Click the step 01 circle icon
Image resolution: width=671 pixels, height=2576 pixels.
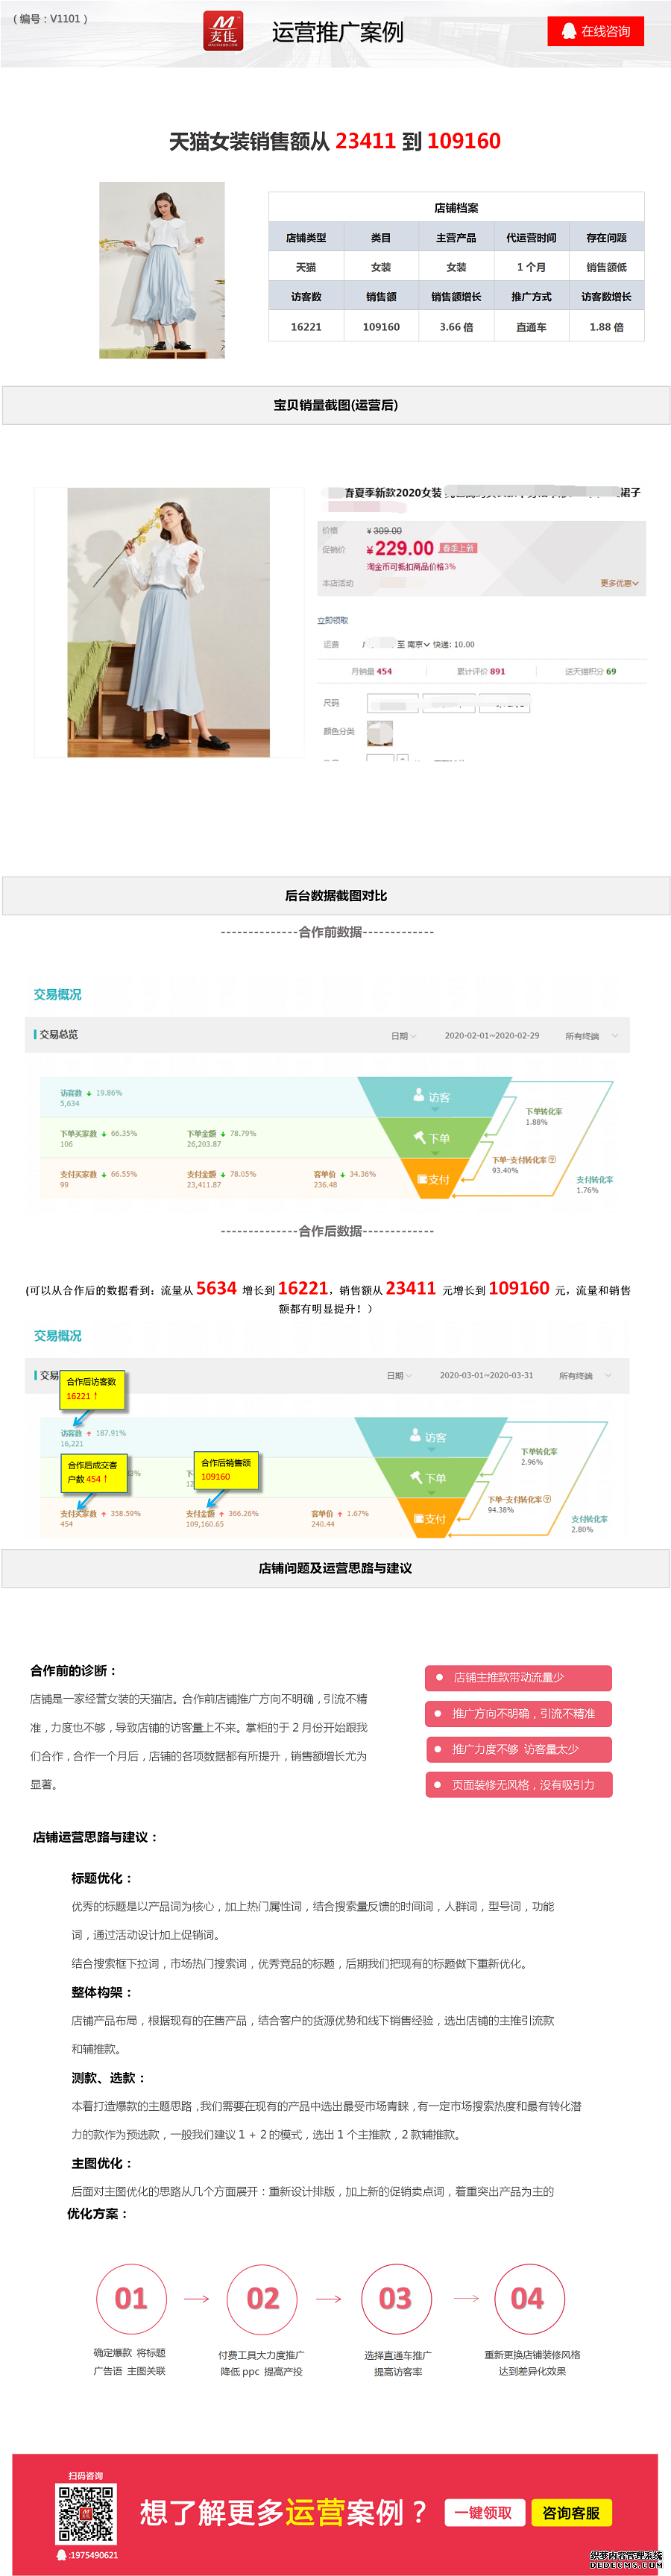click(x=131, y=2299)
